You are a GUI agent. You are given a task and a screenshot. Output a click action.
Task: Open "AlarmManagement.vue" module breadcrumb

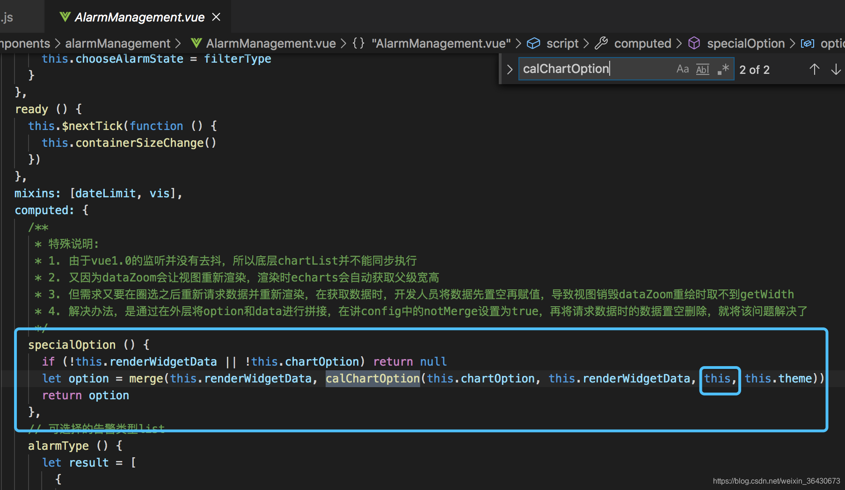(441, 43)
